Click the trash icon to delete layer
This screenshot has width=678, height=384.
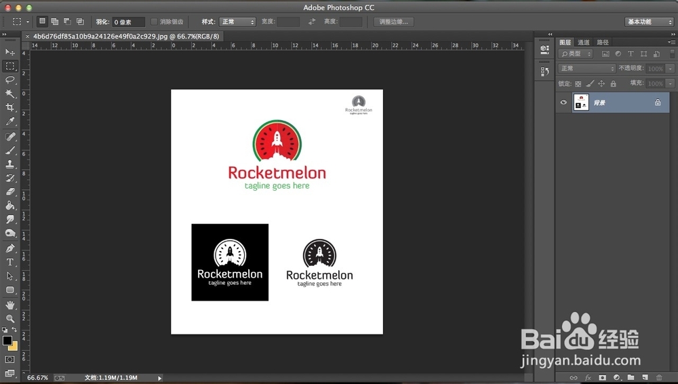click(658, 377)
